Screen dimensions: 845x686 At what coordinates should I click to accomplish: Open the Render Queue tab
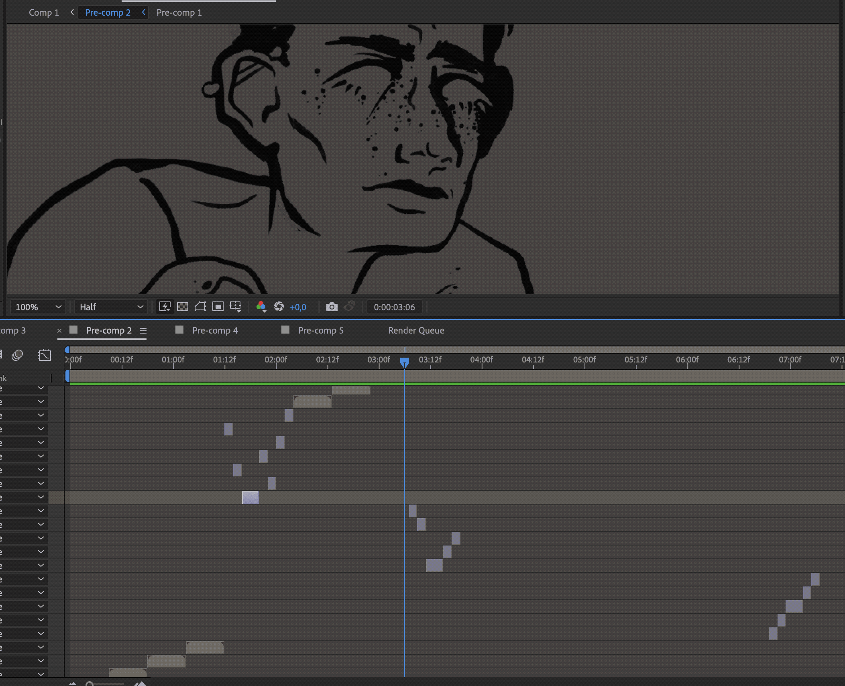tap(416, 330)
